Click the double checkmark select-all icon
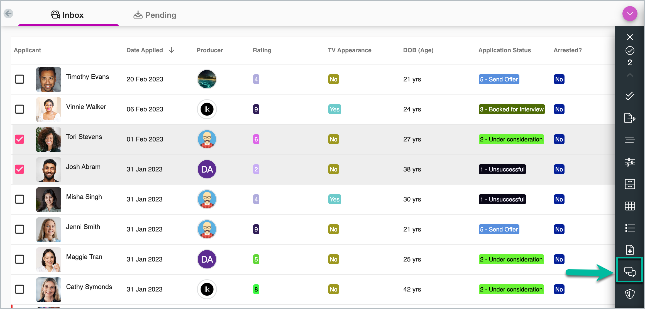 coord(630,96)
